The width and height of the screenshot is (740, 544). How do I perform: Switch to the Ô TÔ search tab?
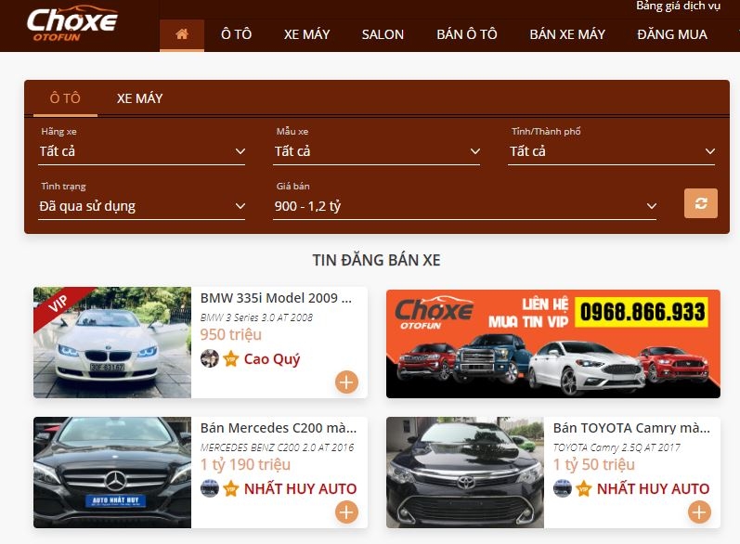pos(65,98)
